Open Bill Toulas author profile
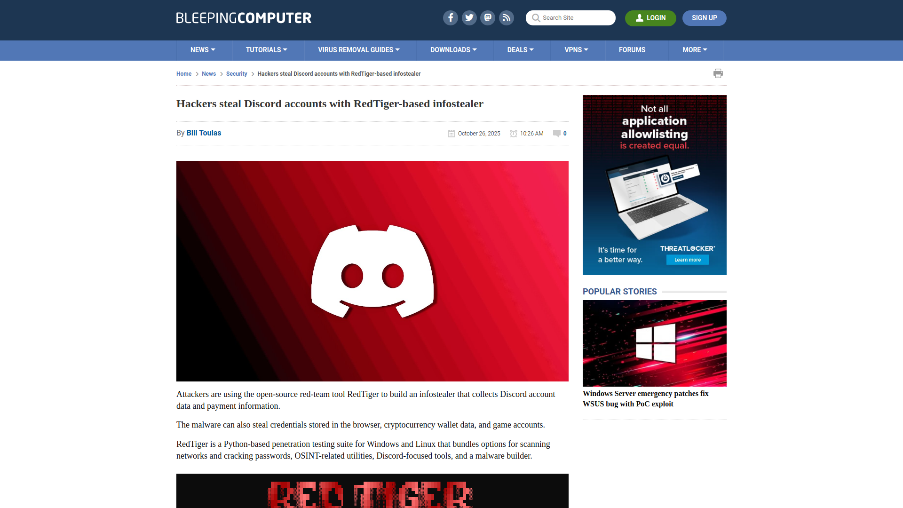This screenshot has width=903, height=508. coord(204,133)
